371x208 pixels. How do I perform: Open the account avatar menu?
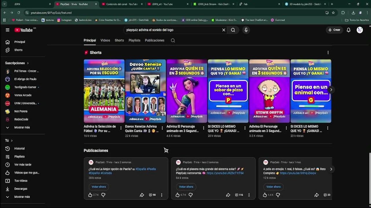coord(360,30)
